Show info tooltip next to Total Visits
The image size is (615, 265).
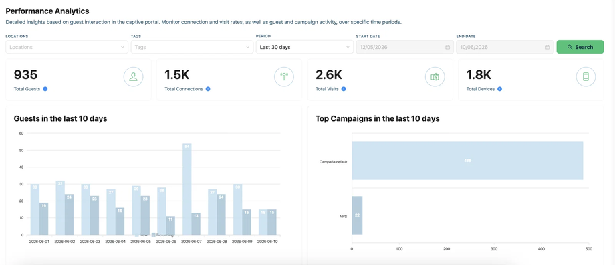click(x=344, y=89)
